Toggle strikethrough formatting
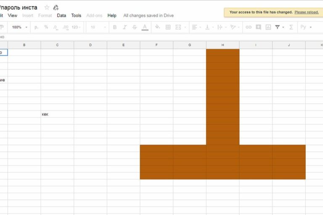 click(135, 27)
